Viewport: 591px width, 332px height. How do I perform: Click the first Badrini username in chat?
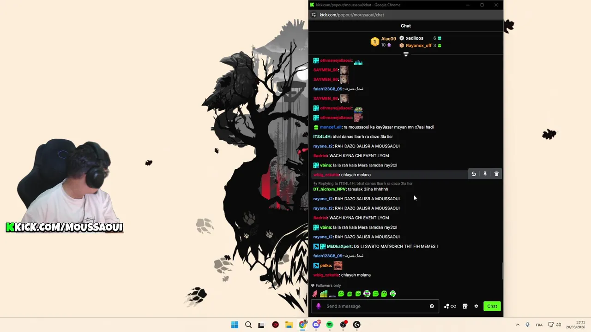click(x=320, y=156)
